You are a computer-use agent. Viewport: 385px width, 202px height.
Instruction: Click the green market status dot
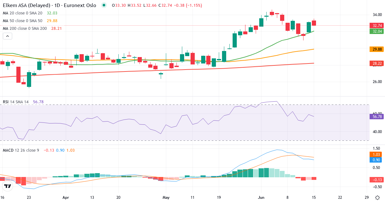[104, 5]
